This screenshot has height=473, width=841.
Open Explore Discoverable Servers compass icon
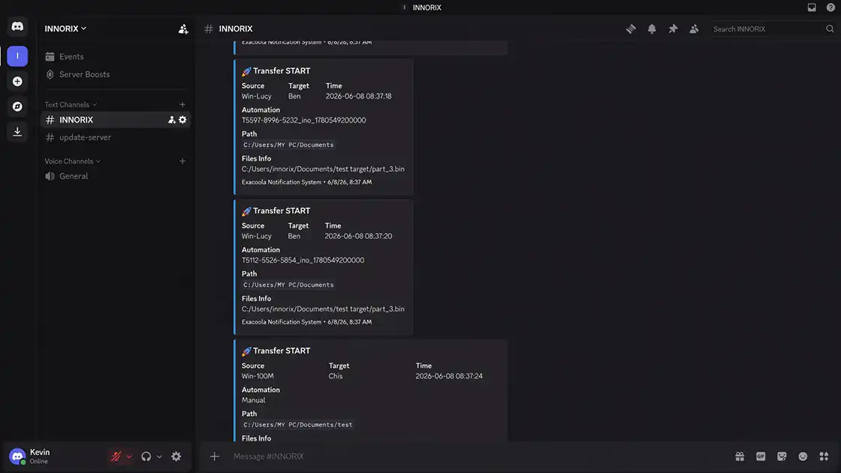click(17, 107)
